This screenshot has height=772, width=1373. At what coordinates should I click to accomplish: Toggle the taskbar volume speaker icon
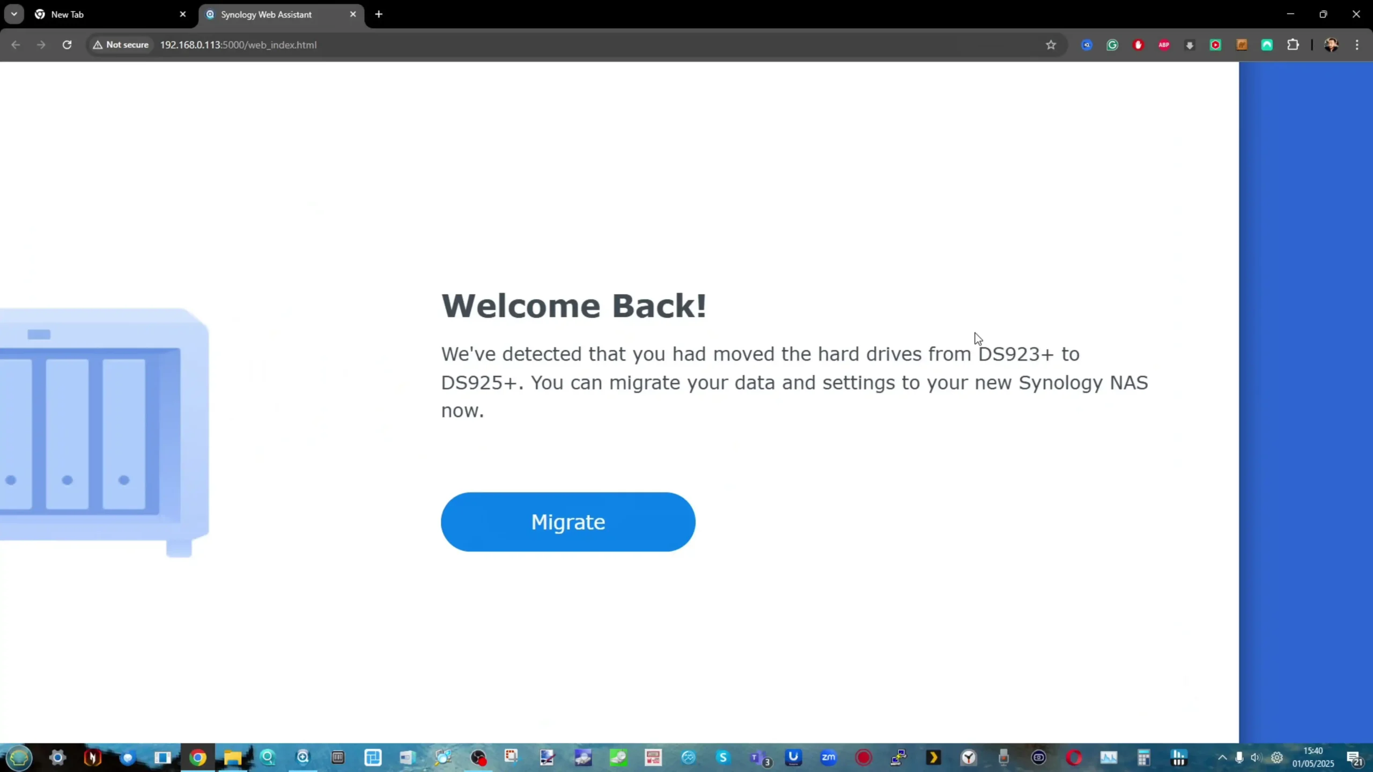pos(1256,758)
